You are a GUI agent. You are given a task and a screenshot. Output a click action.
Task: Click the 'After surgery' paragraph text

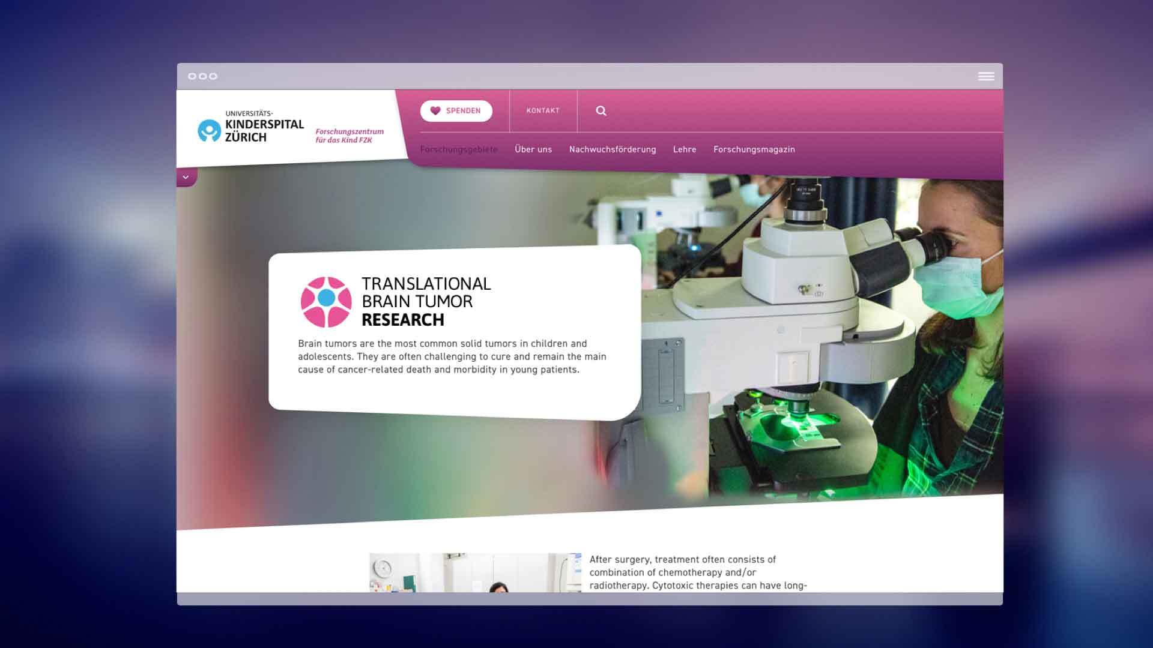pos(698,572)
